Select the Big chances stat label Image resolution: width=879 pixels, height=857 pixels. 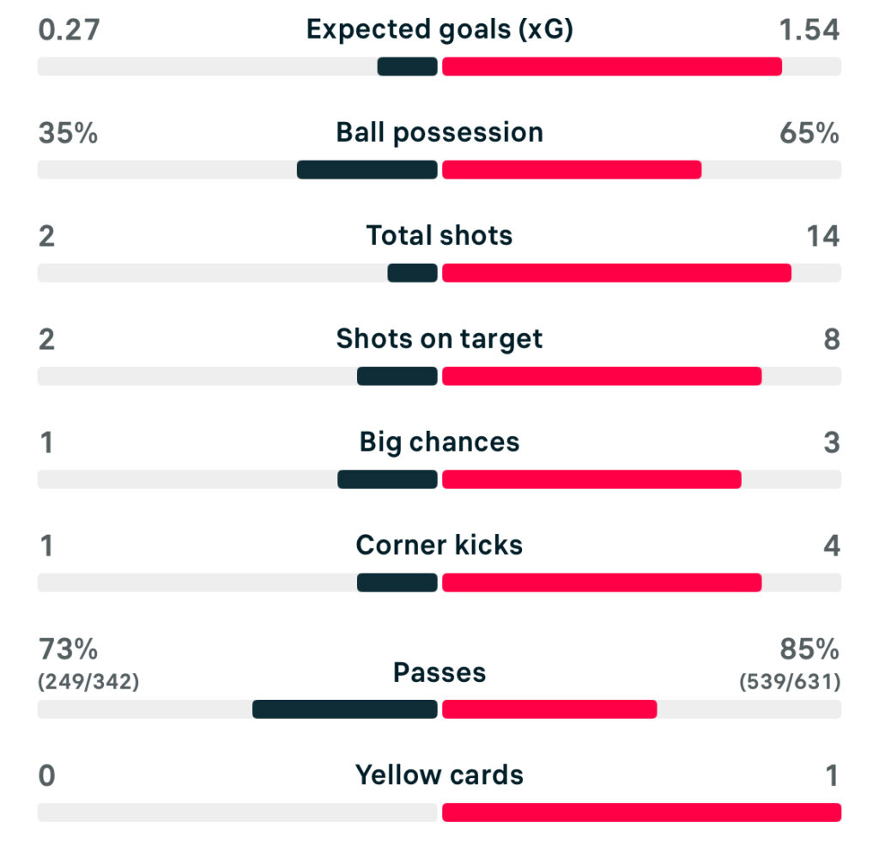click(x=439, y=442)
